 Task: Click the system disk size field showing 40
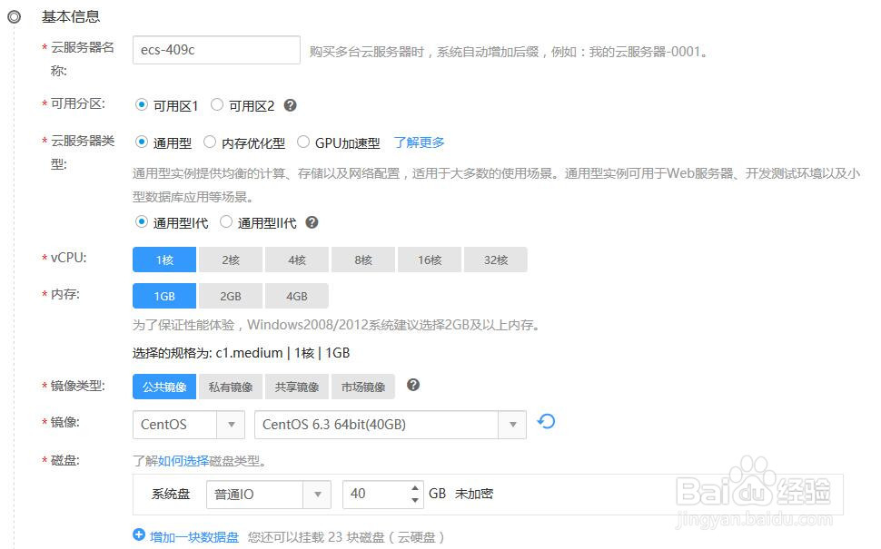[383, 495]
